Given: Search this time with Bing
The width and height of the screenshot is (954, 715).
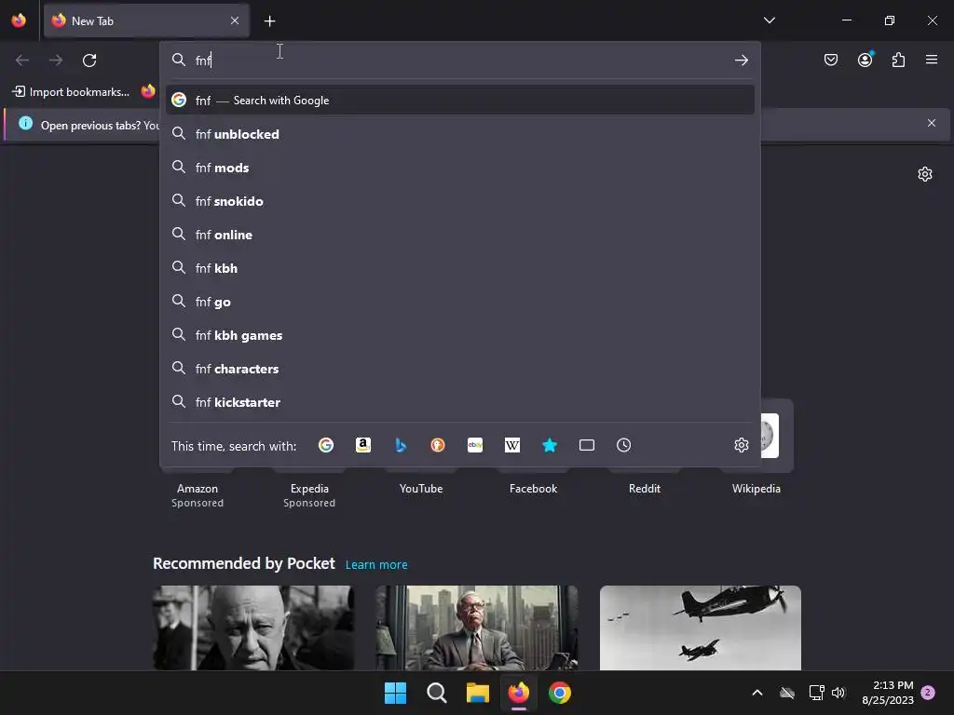Looking at the screenshot, I should point(401,445).
